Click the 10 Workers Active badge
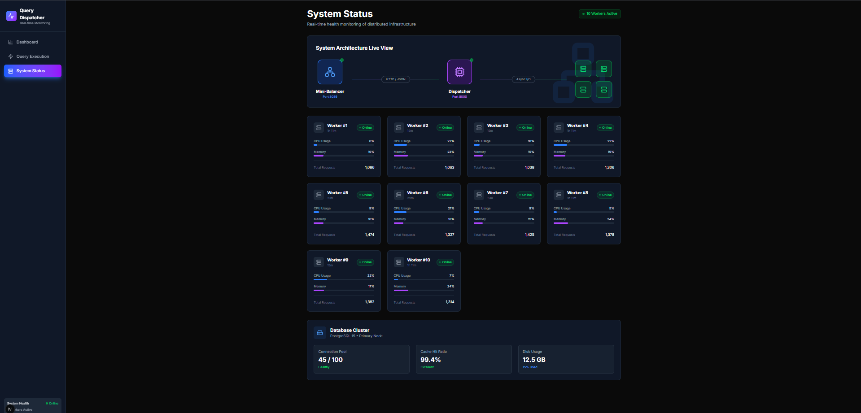This screenshot has height=413, width=861. [x=599, y=14]
